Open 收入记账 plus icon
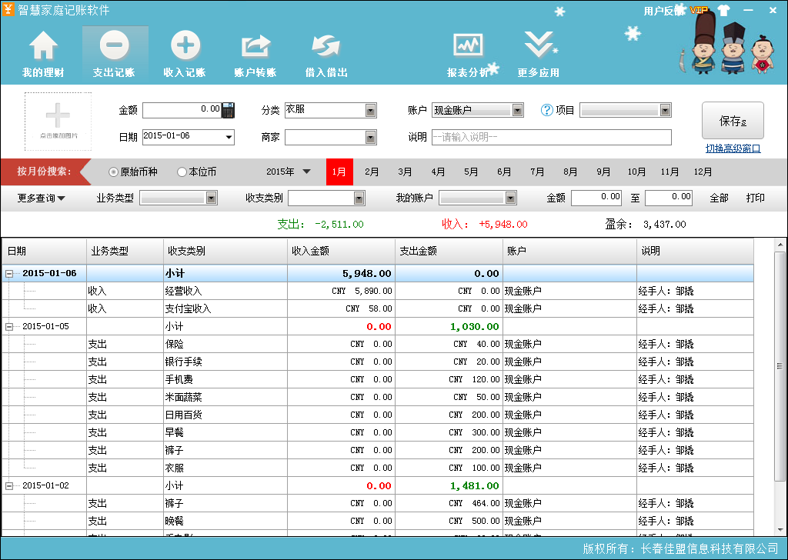The height and width of the screenshot is (560, 788). coord(185,48)
